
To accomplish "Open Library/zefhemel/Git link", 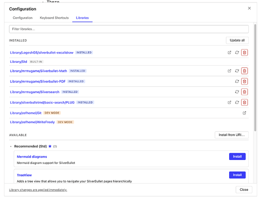I will pos(26,113).
